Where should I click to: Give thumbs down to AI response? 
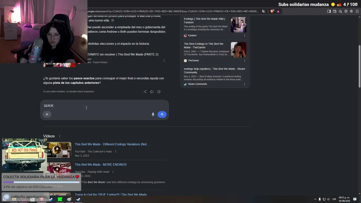pos(159,92)
